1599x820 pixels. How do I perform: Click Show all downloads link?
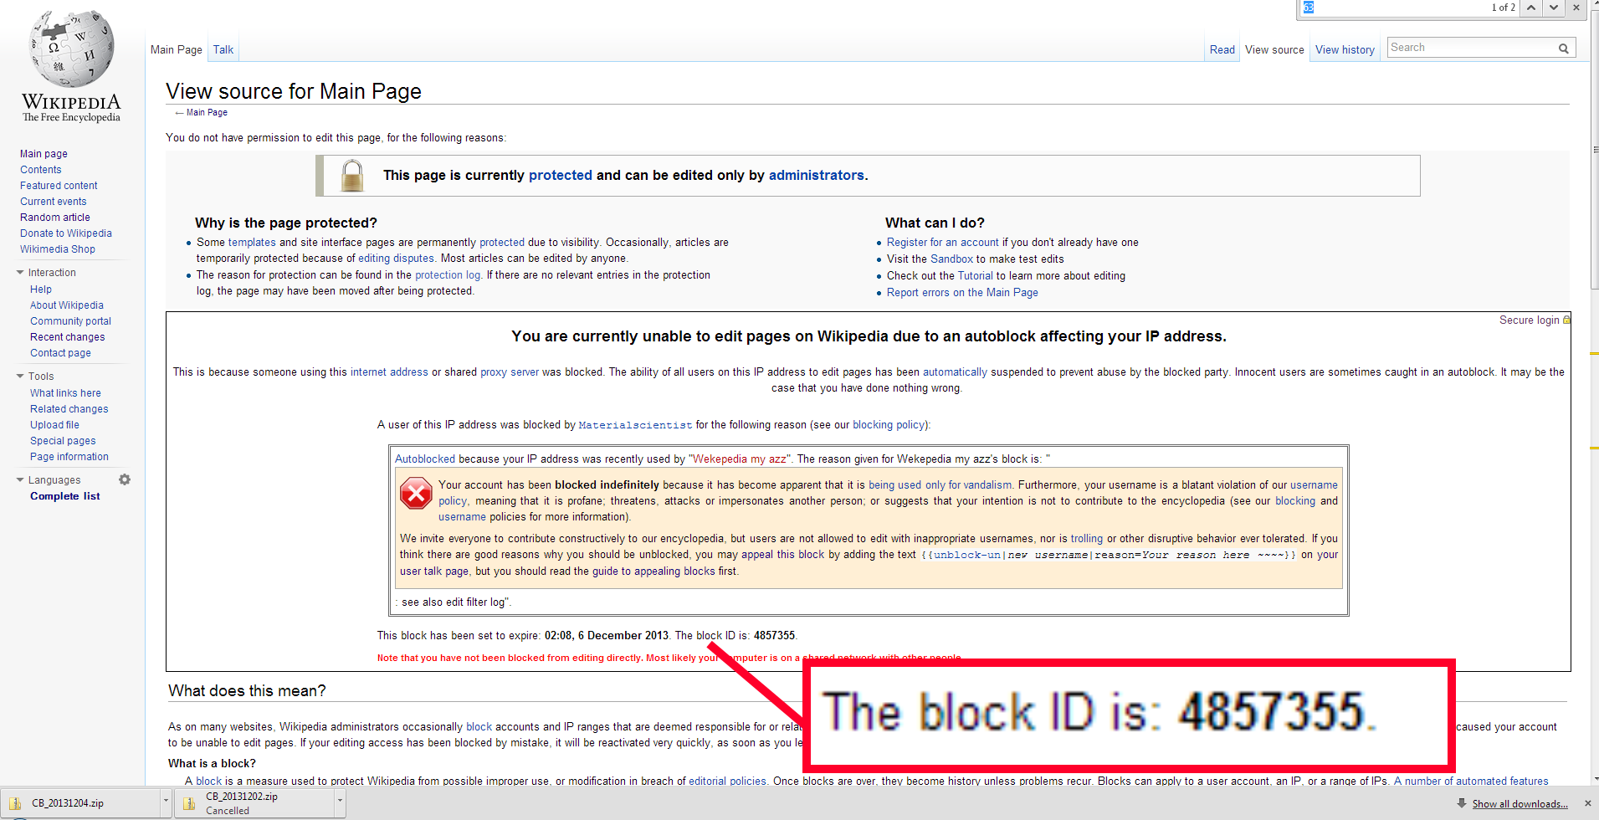click(x=1520, y=804)
